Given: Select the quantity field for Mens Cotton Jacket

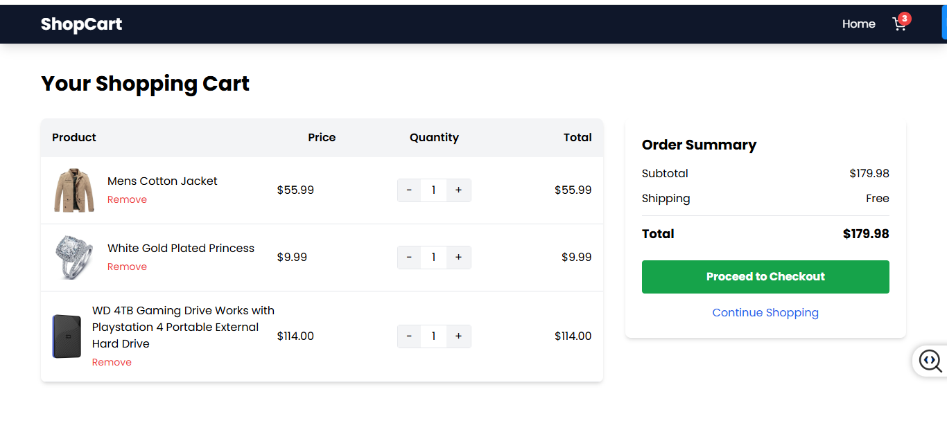Looking at the screenshot, I should tap(433, 190).
